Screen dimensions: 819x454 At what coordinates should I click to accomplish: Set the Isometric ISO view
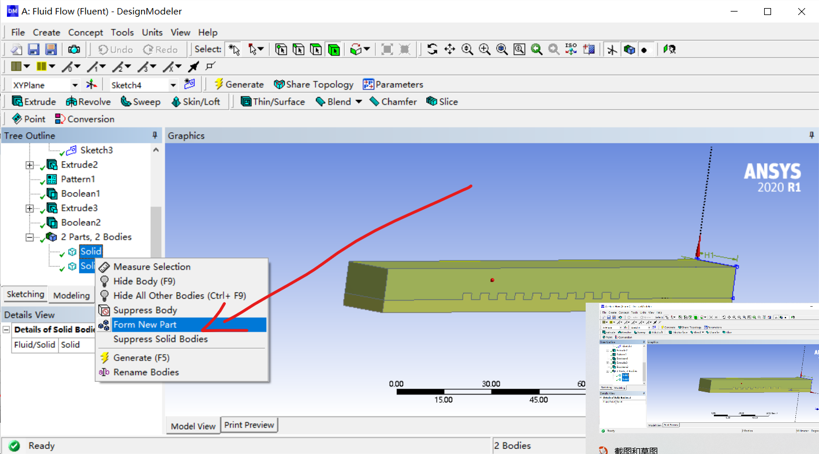[571, 50]
